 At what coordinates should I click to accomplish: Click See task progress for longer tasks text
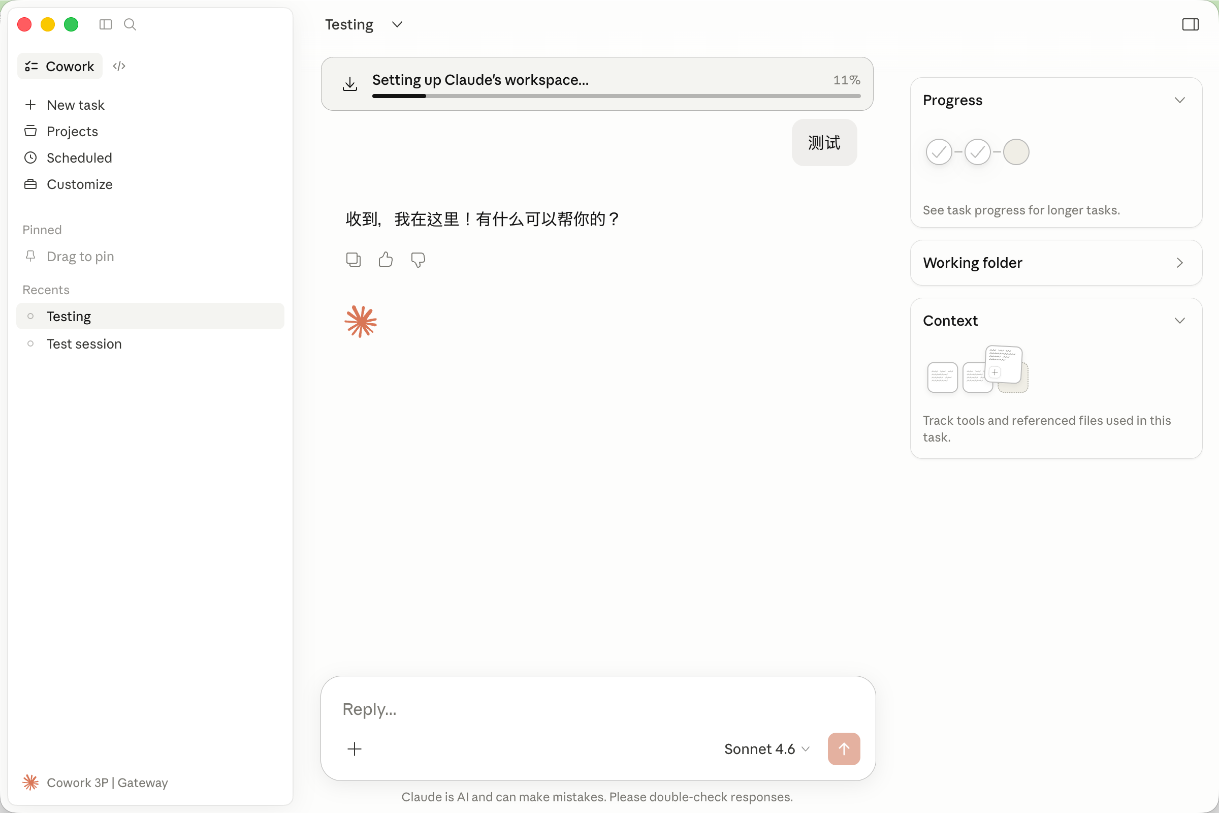pos(1021,210)
